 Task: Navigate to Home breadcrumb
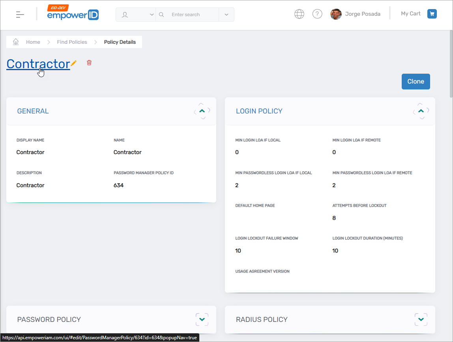33,42
